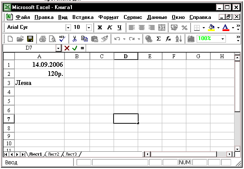This screenshot has width=244, height=169.
Task: Open the Вид menu
Action: (x=63, y=17)
